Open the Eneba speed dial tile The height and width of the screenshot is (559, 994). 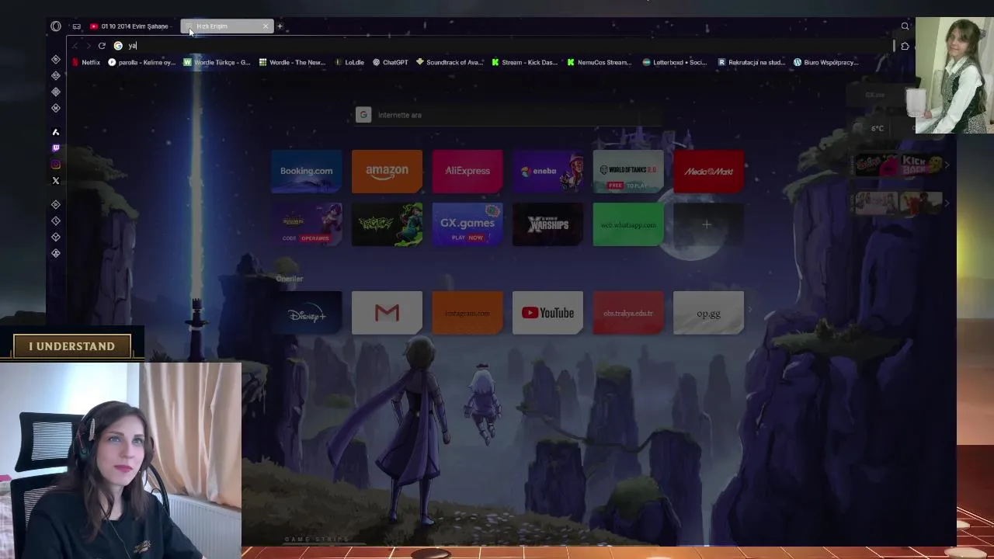tap(547, 171)
